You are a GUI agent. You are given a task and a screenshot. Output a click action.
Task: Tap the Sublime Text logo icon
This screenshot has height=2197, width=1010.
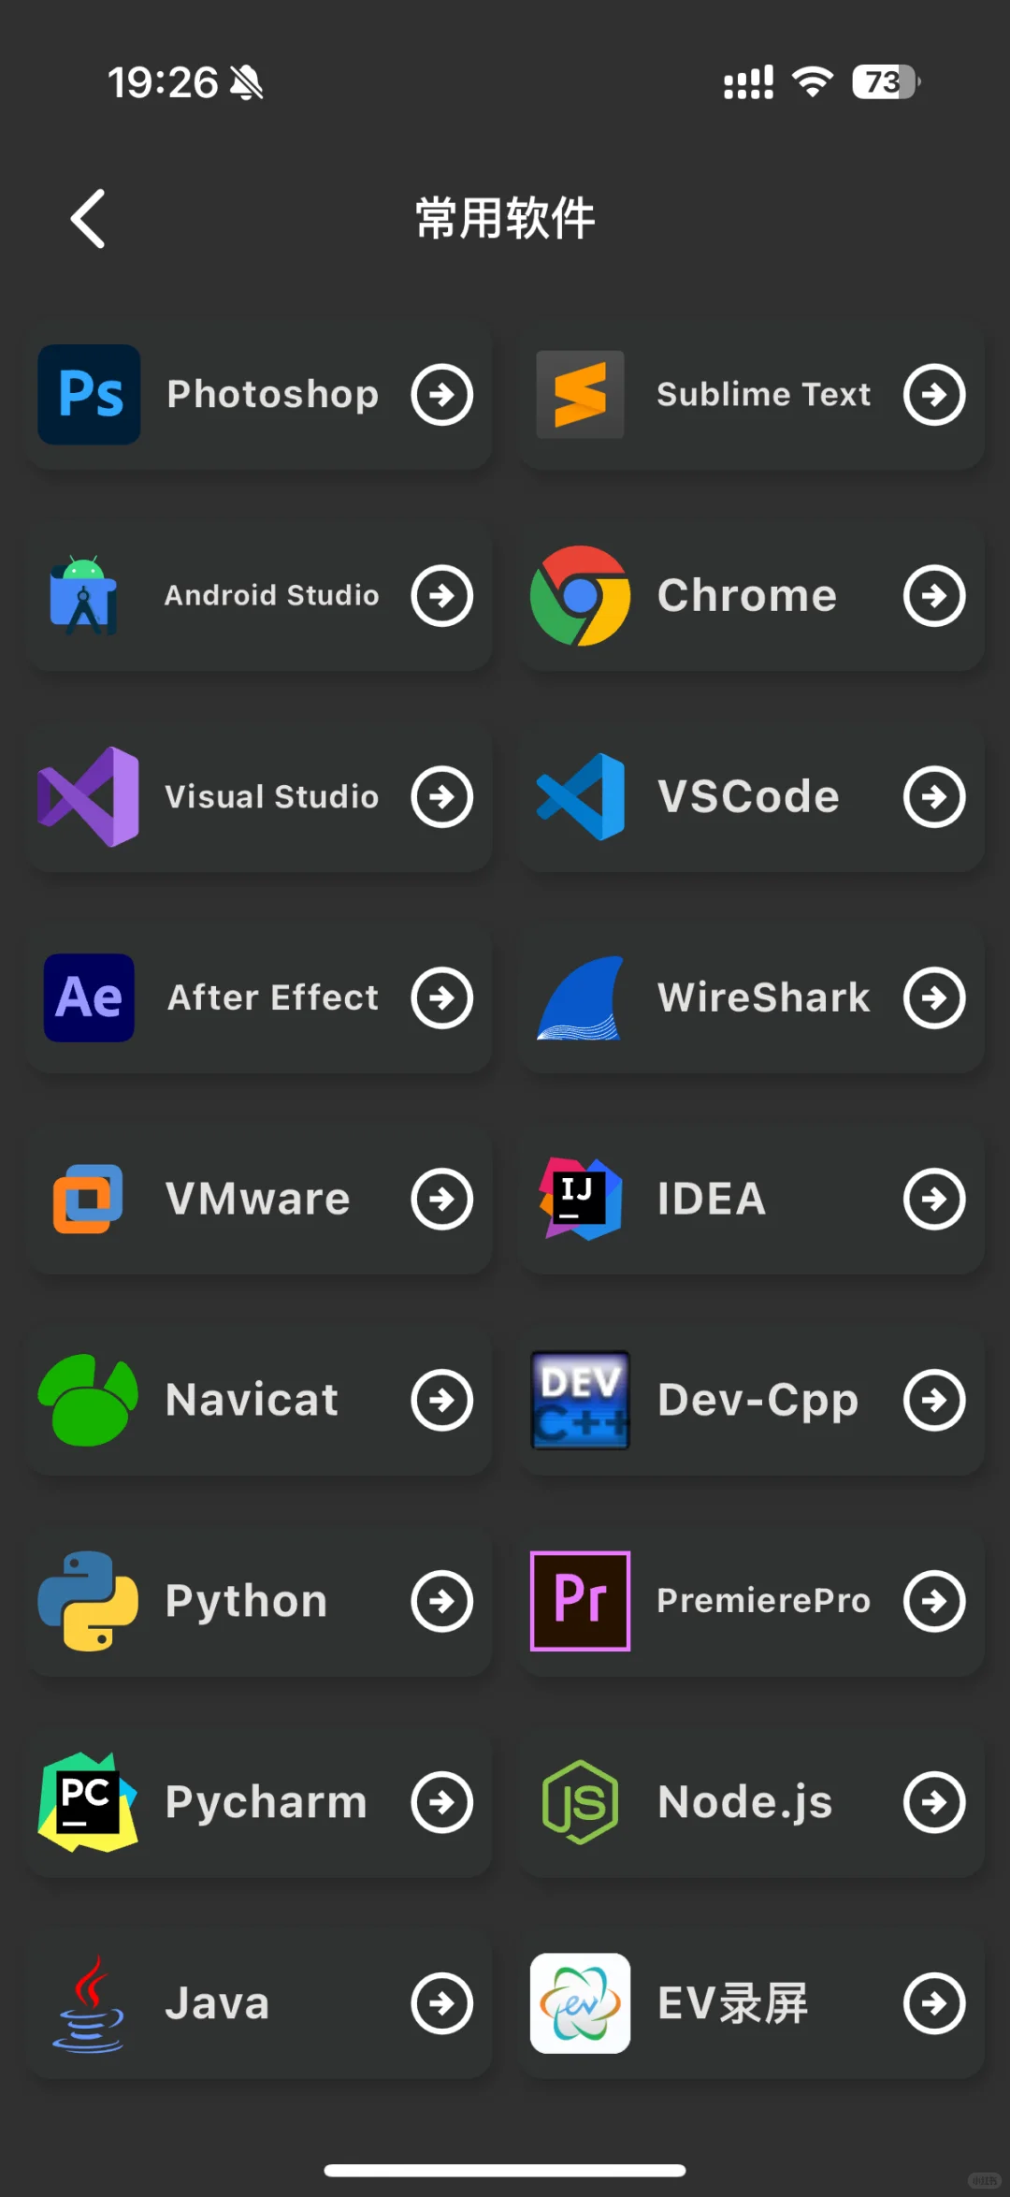point(580,394)
